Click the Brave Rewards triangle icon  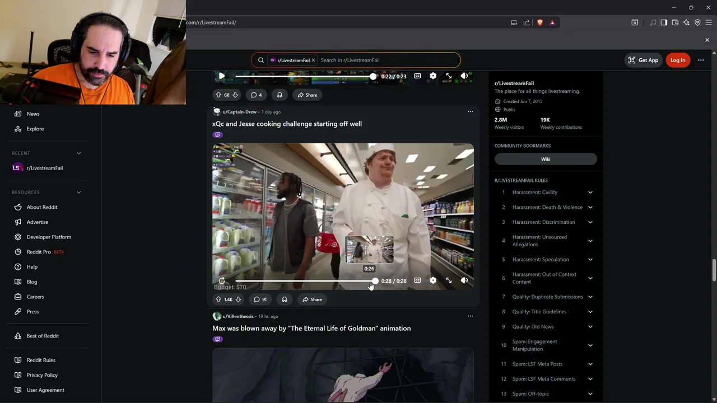coord(552,22)
